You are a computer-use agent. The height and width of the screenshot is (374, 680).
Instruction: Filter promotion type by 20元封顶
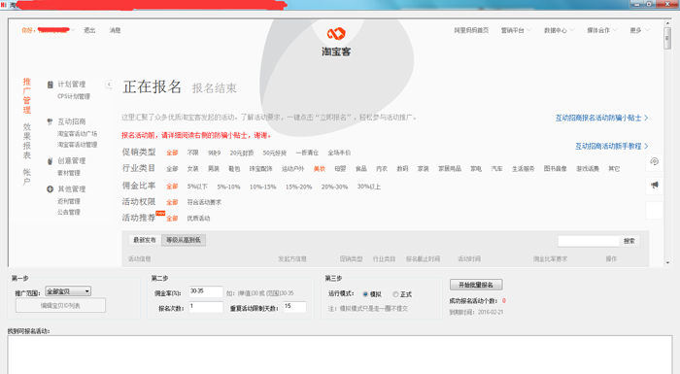242,153
